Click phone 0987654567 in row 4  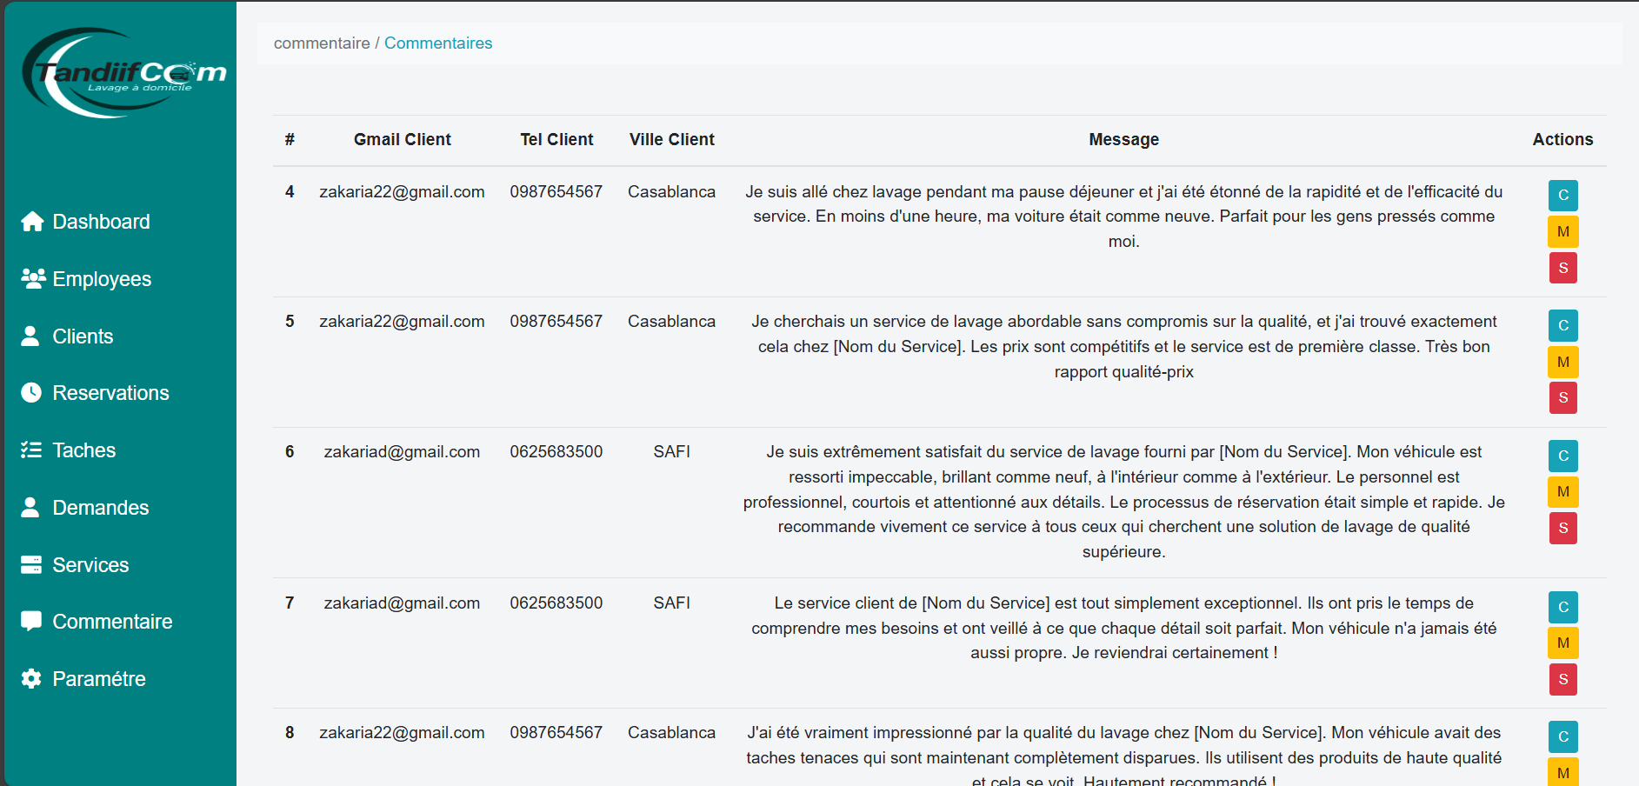[x=556, y=191]
